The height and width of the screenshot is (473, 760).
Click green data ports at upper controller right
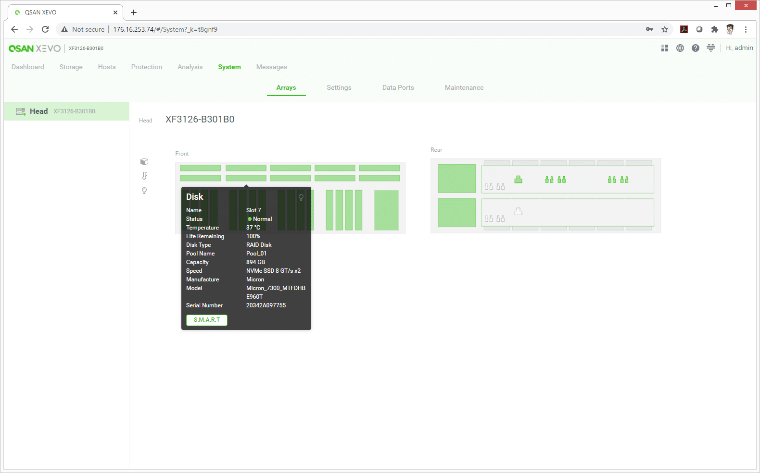click(618, 180)
